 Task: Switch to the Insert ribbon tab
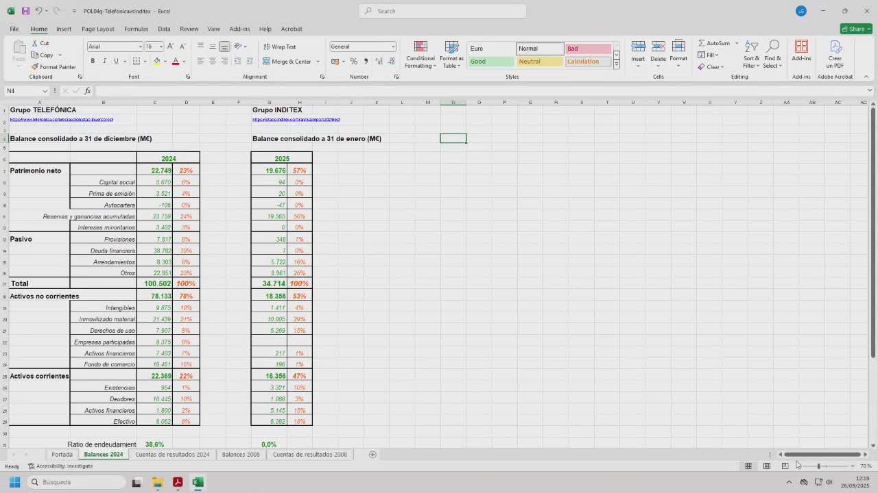(64, 29)
